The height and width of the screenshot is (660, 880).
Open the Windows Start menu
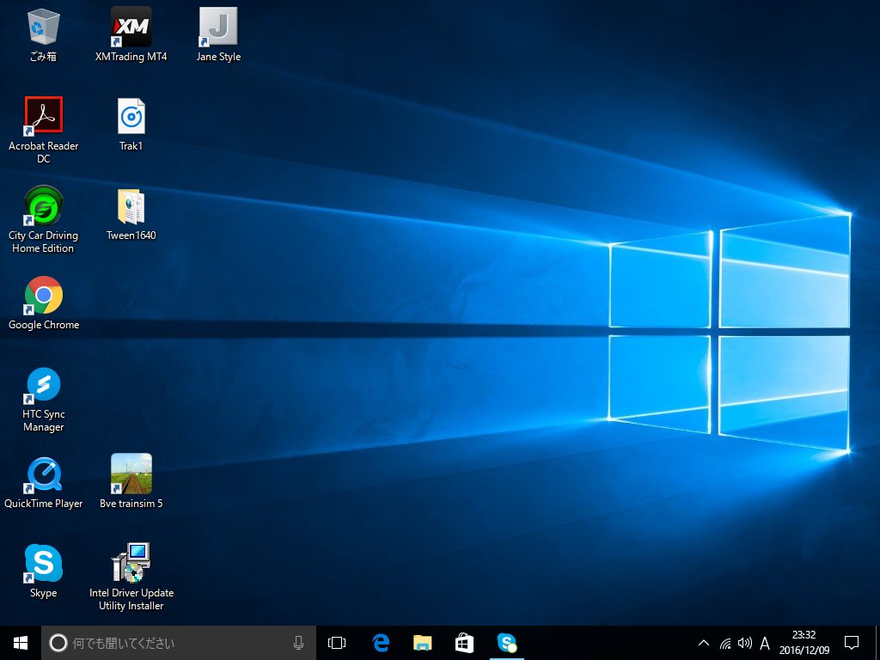[x=21, y=643]
